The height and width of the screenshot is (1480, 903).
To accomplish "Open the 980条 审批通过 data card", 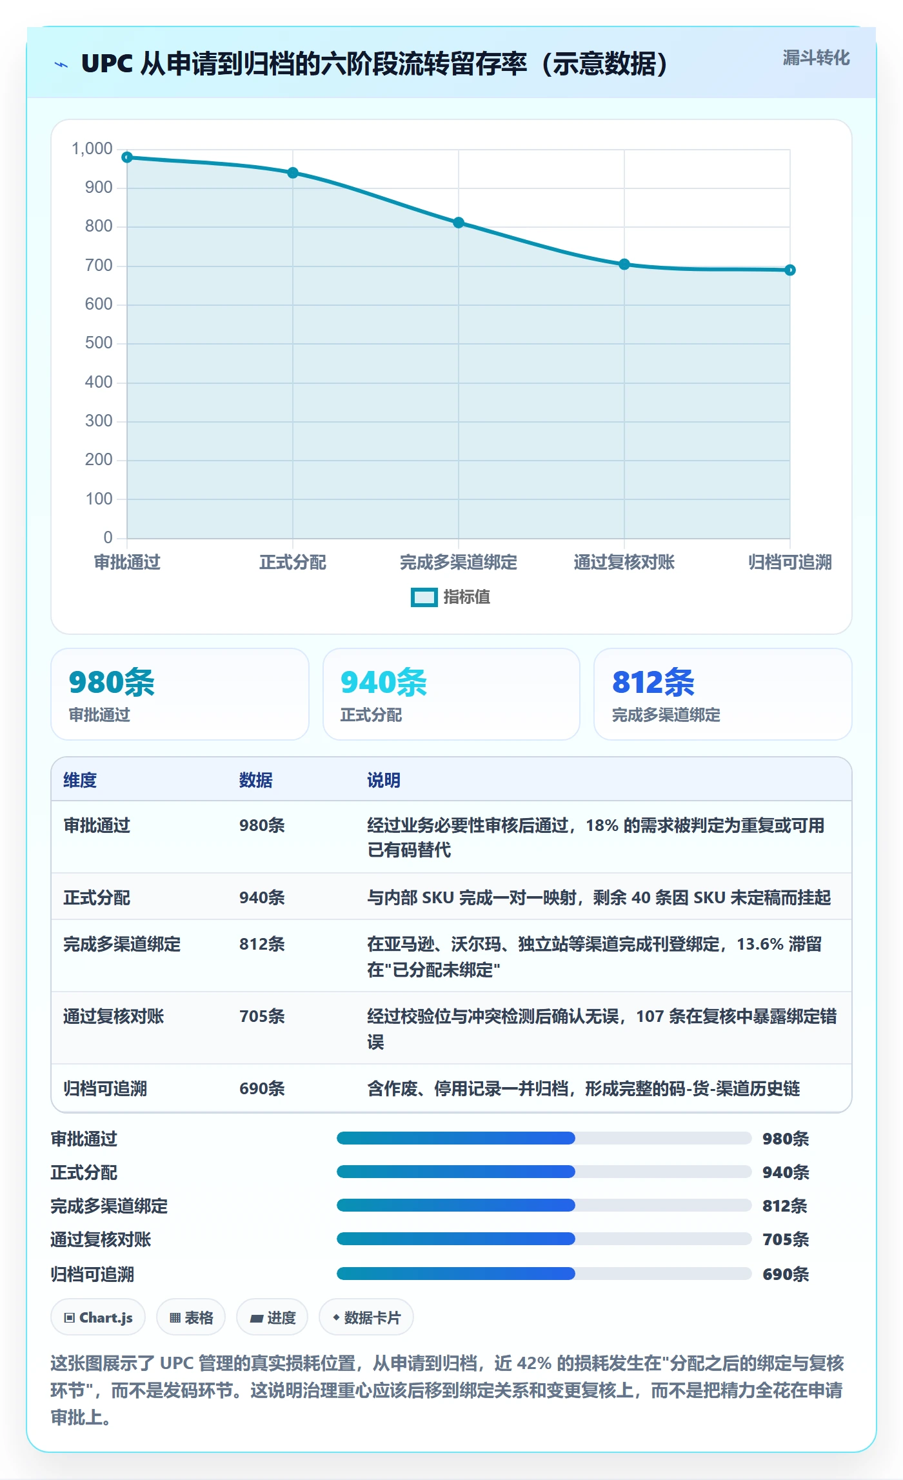I will point(180,694).
